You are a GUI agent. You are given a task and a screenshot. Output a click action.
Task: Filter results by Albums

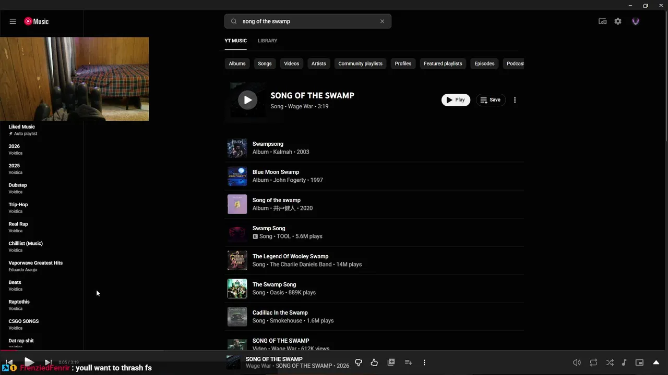click(x=237, y=64)
